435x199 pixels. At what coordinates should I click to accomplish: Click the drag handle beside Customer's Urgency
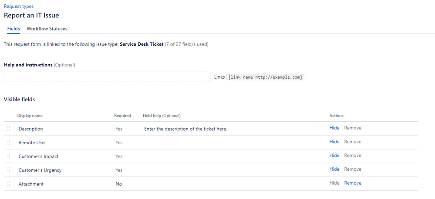9,170
